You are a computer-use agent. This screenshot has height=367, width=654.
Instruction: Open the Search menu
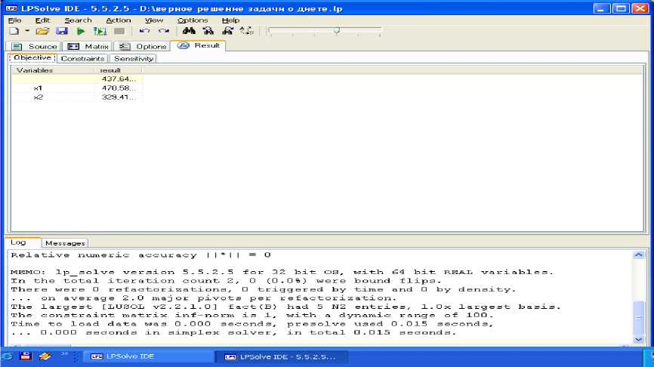click(78, 20)
